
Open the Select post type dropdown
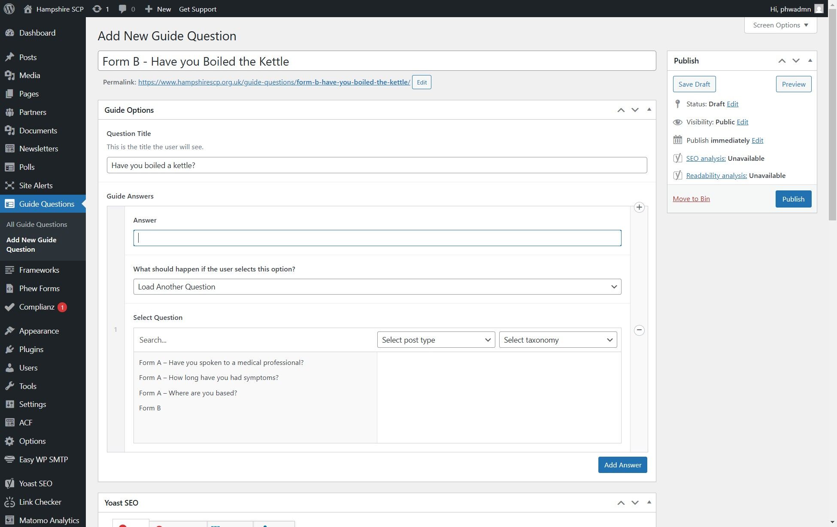point(436,340)
